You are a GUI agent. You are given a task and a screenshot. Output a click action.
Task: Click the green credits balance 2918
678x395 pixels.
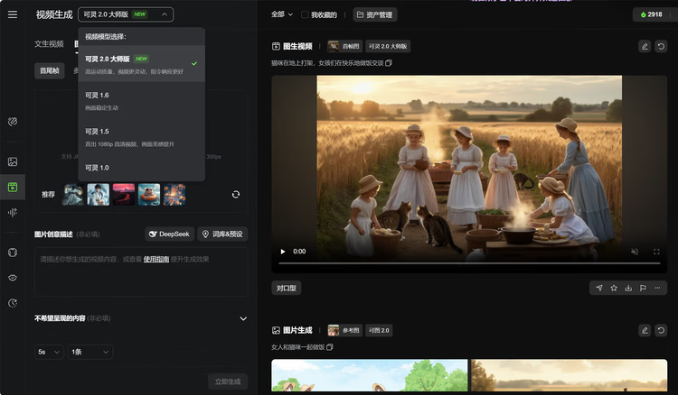tap(651, 14)
